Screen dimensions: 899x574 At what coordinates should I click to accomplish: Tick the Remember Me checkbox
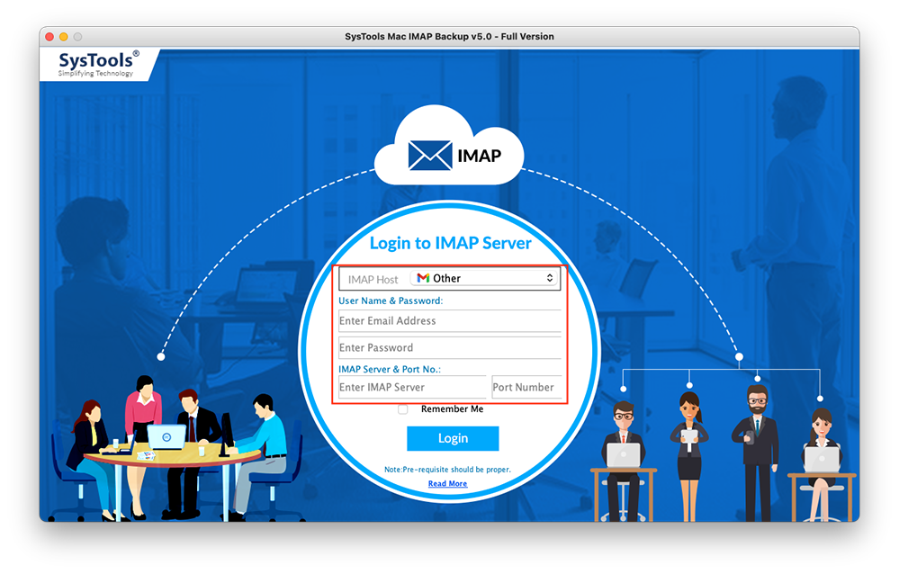[403, 408]
